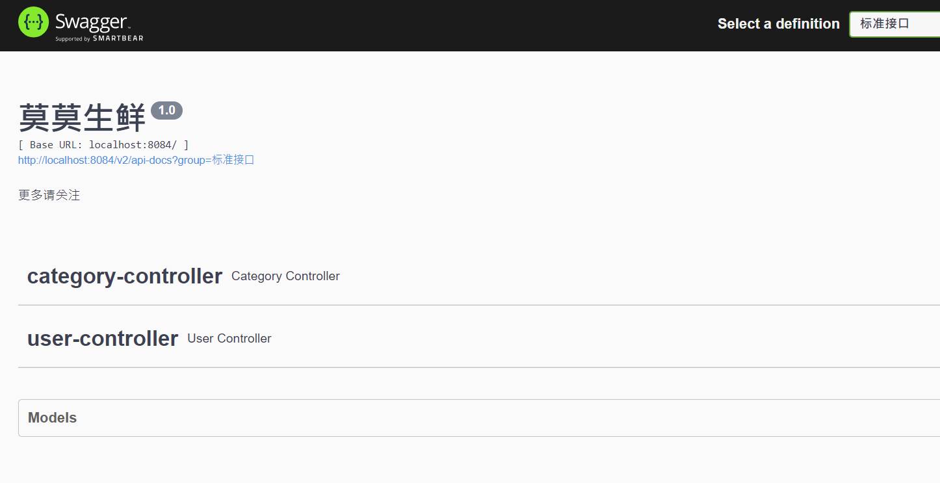This screenshot has width=940, height=483.
Task: Select the Base URL localhost:8084 text
Action: pos(103,144)
